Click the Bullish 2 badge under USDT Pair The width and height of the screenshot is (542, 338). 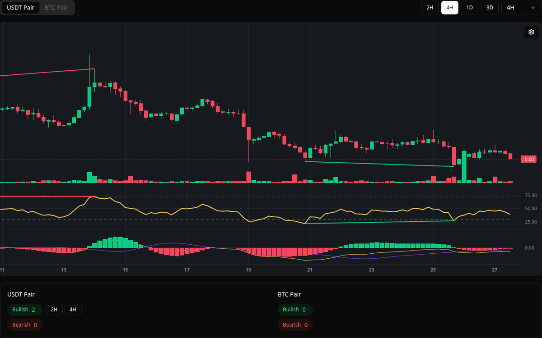[24, 310]
